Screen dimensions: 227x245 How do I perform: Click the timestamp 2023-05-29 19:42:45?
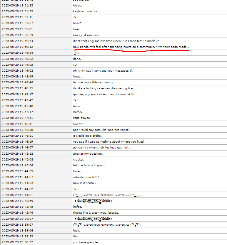[17, 207]
